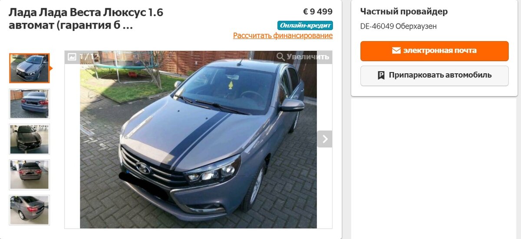Screen dimensions: 521x239
Task: Click the main Lada Vesta photo
Action: pyautogui.click(x=198, y=140)
